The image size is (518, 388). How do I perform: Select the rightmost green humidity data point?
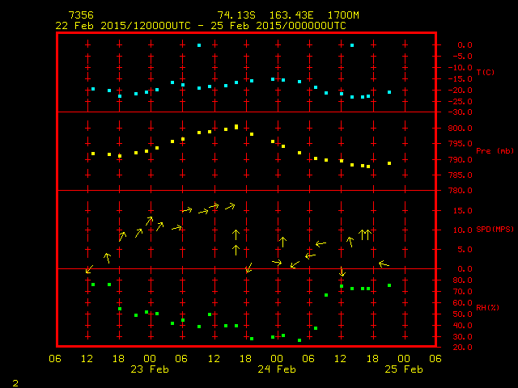[389, 285]
